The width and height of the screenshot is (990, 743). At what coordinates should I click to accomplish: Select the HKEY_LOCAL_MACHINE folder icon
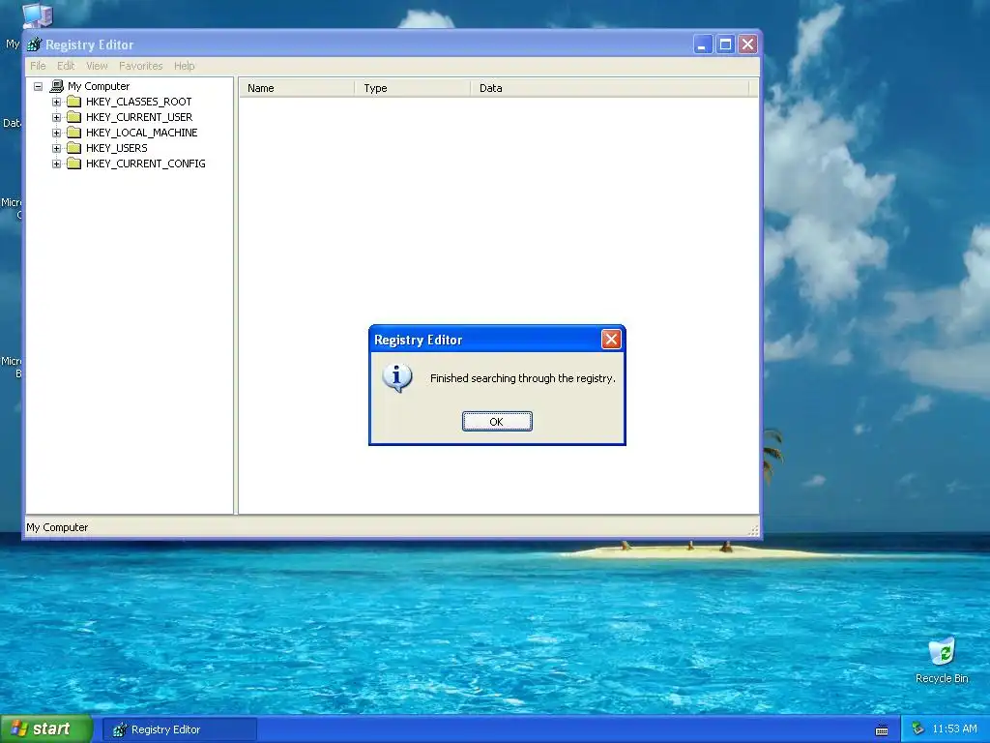(x=73, y=133)
